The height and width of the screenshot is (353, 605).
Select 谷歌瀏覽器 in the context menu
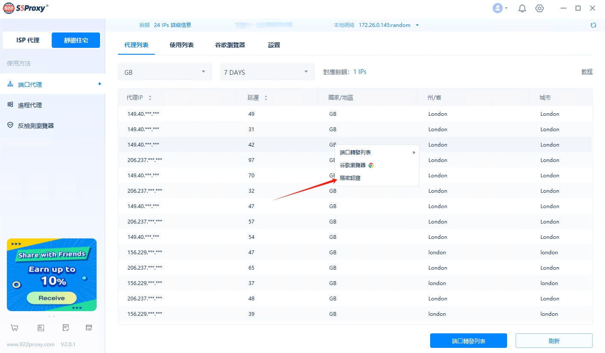pyautogui.click(x=353, y=165)
